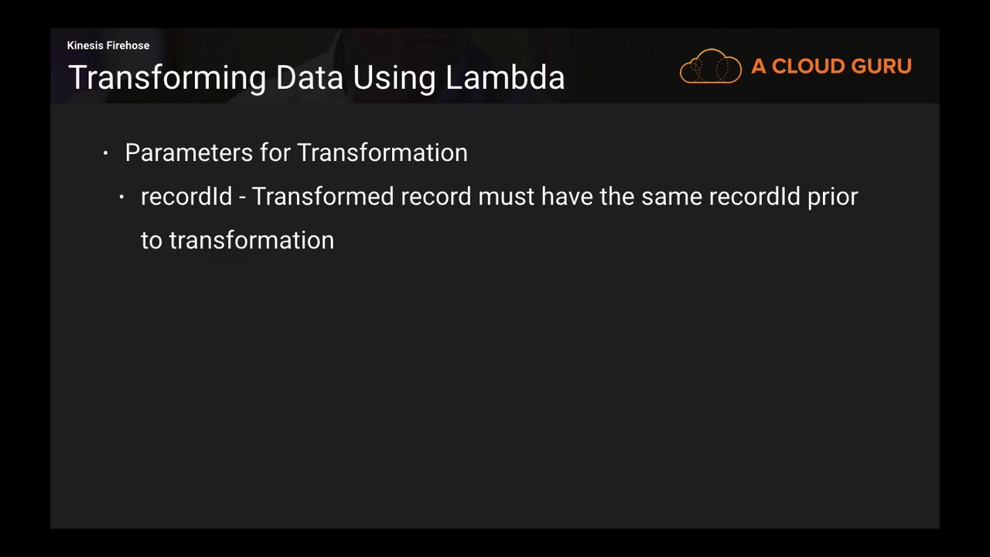Click the sub-bullet dot before "recordId"
The height and width of the screenshot is (557, 990).
pyautogui.click(x=121, y=197)
